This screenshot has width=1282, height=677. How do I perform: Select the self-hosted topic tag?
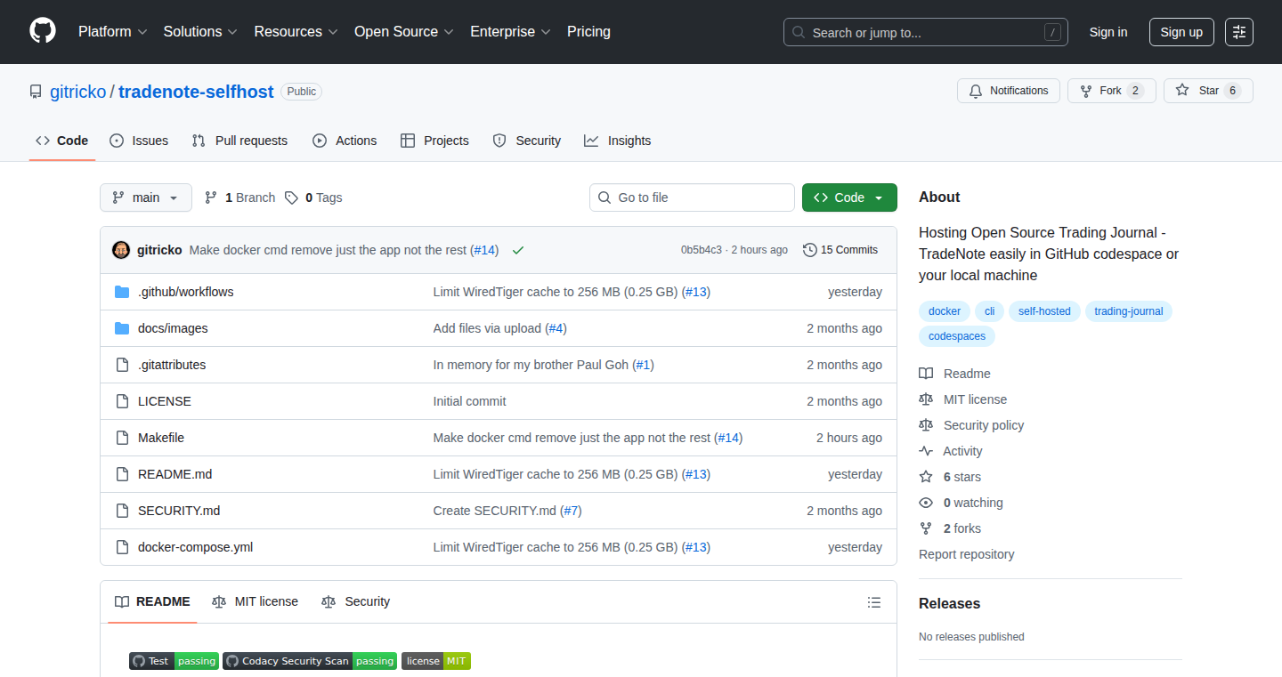[1044, 311]
